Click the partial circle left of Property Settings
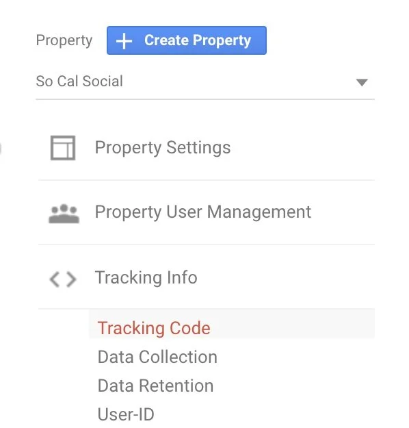This screenshot has height=428, width=409. (1, 149)
